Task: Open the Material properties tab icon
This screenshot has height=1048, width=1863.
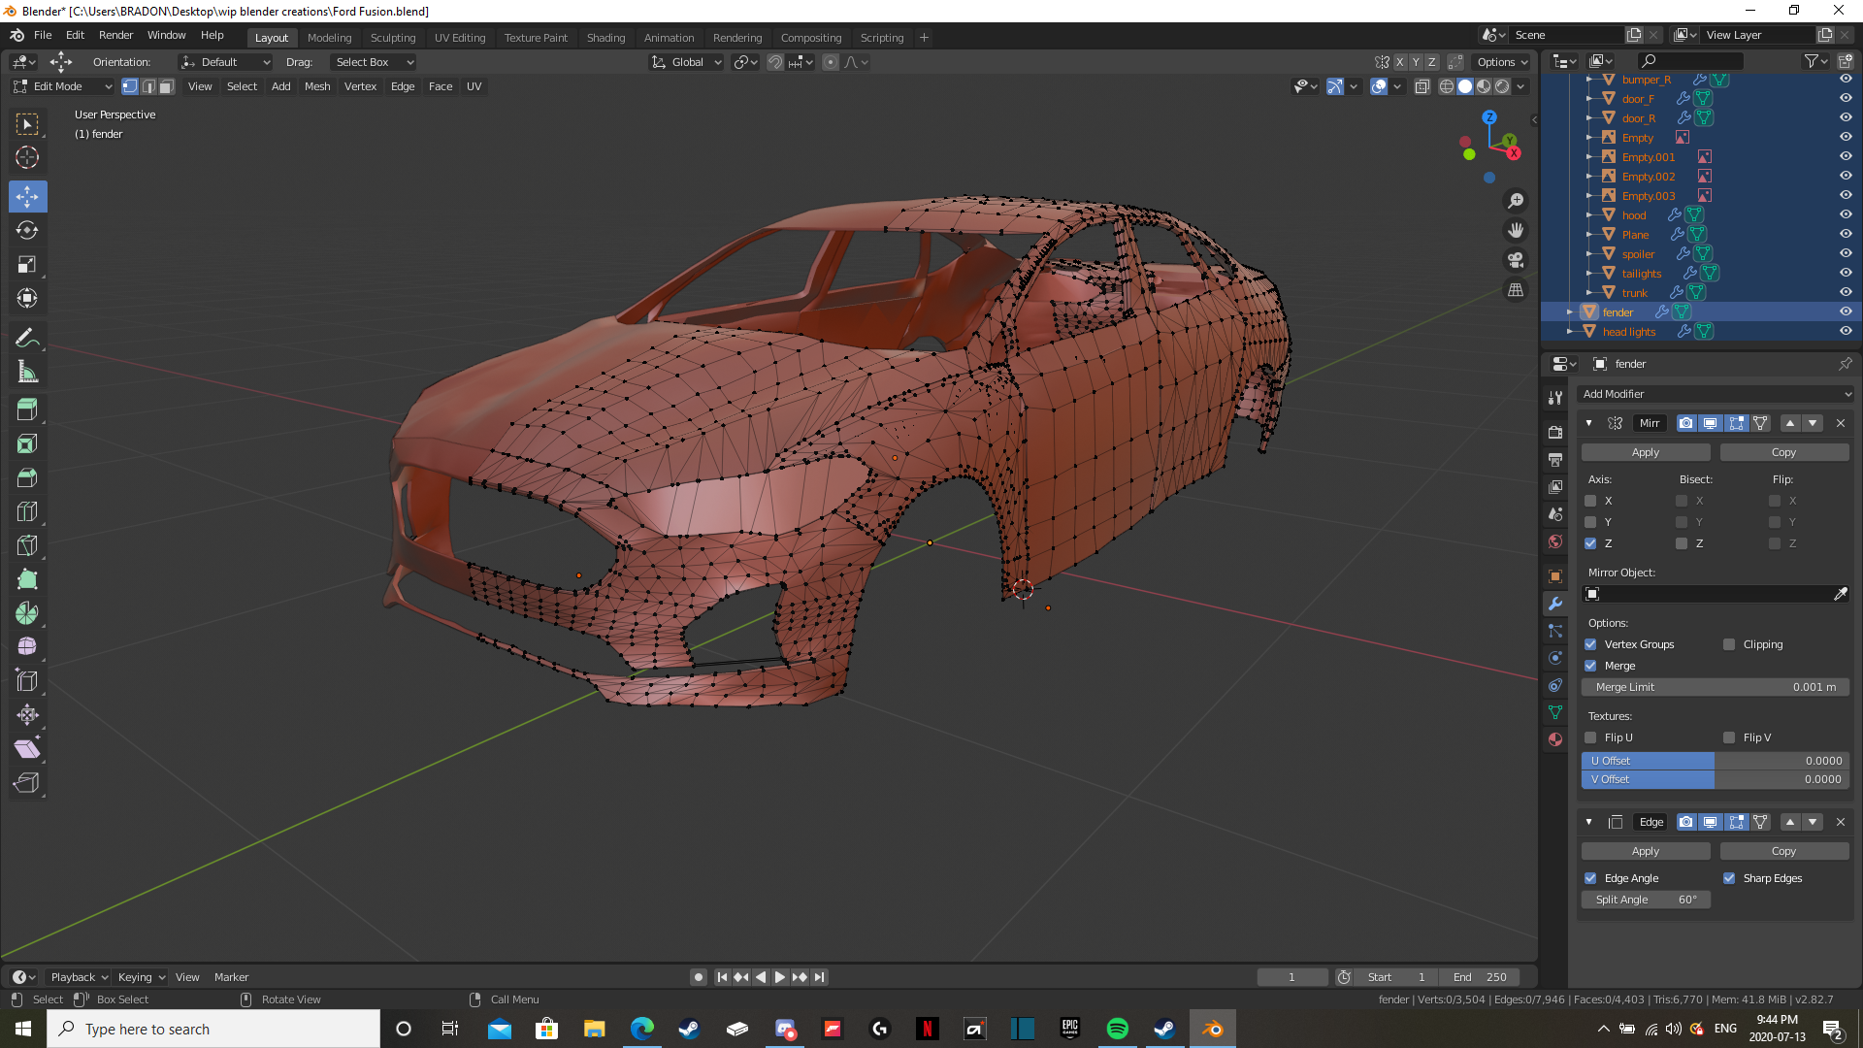Action: coord(1555,739)
